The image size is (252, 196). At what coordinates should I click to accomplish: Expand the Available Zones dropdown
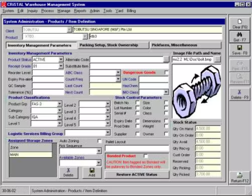click(99, 163)
